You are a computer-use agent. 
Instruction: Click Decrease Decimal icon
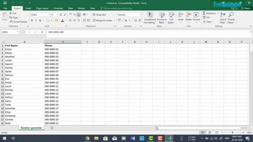[x=140, y=21]
